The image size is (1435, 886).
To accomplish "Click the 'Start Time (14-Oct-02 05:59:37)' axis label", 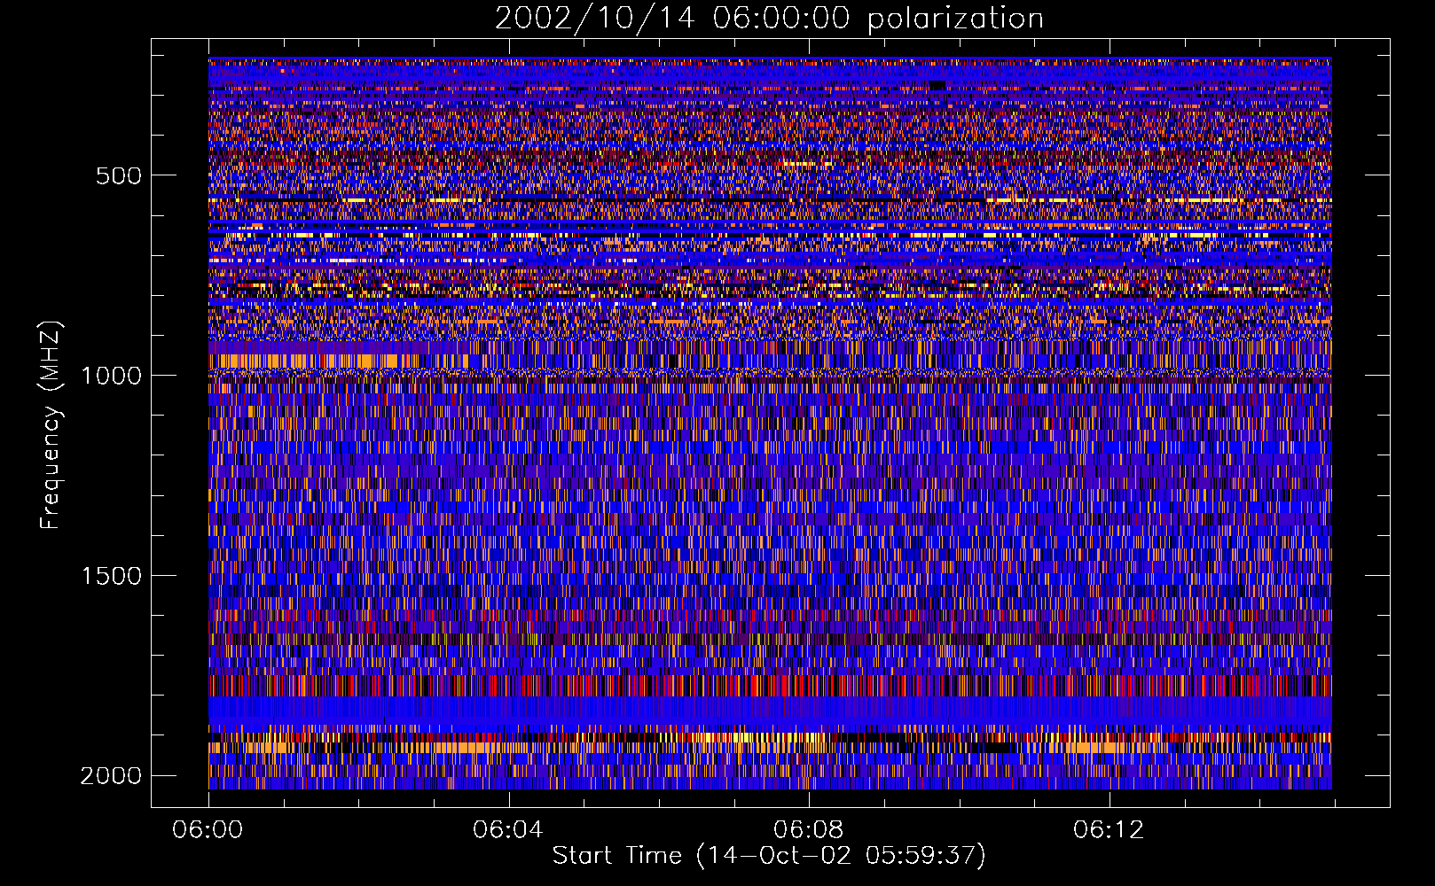I will 769,856.
